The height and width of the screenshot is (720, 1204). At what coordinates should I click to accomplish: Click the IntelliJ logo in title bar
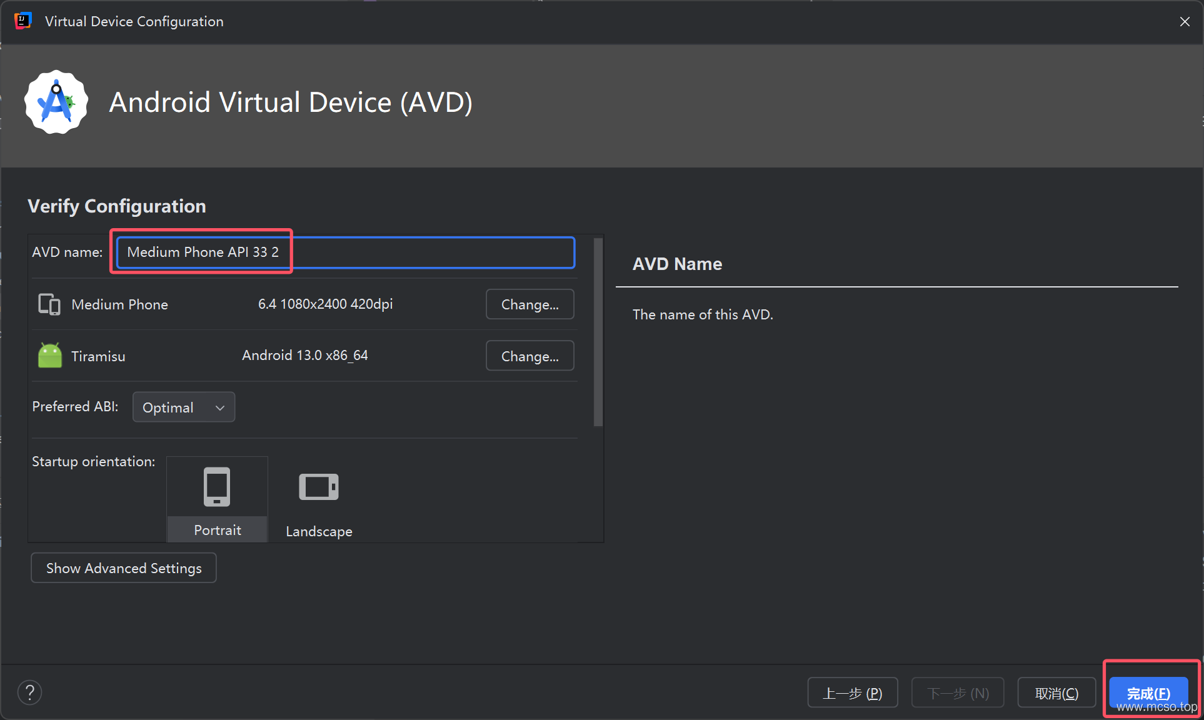click(x=23, y=21)
